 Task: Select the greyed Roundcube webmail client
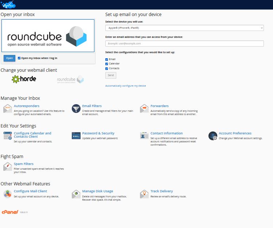click(70, 79)
